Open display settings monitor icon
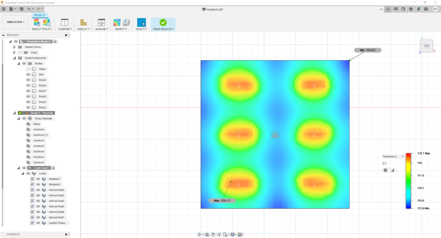 [x=233, y=235]
